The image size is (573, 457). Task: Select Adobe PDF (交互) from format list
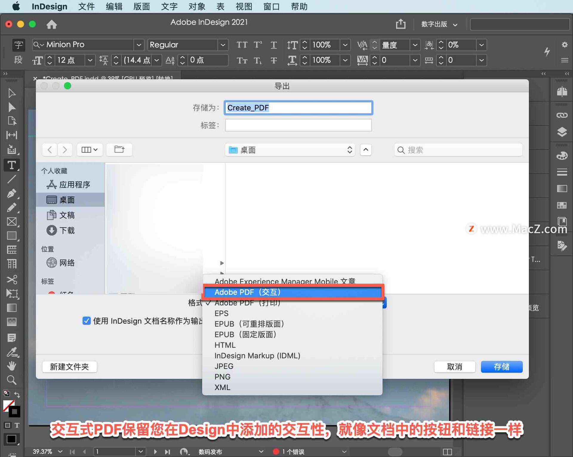[x=295, y=292]
